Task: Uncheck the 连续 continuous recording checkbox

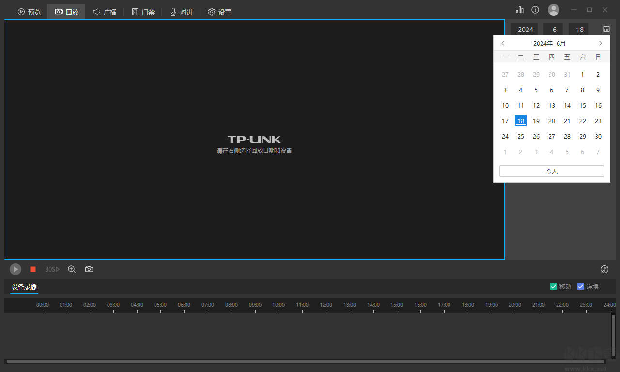Action: (581, 286)
